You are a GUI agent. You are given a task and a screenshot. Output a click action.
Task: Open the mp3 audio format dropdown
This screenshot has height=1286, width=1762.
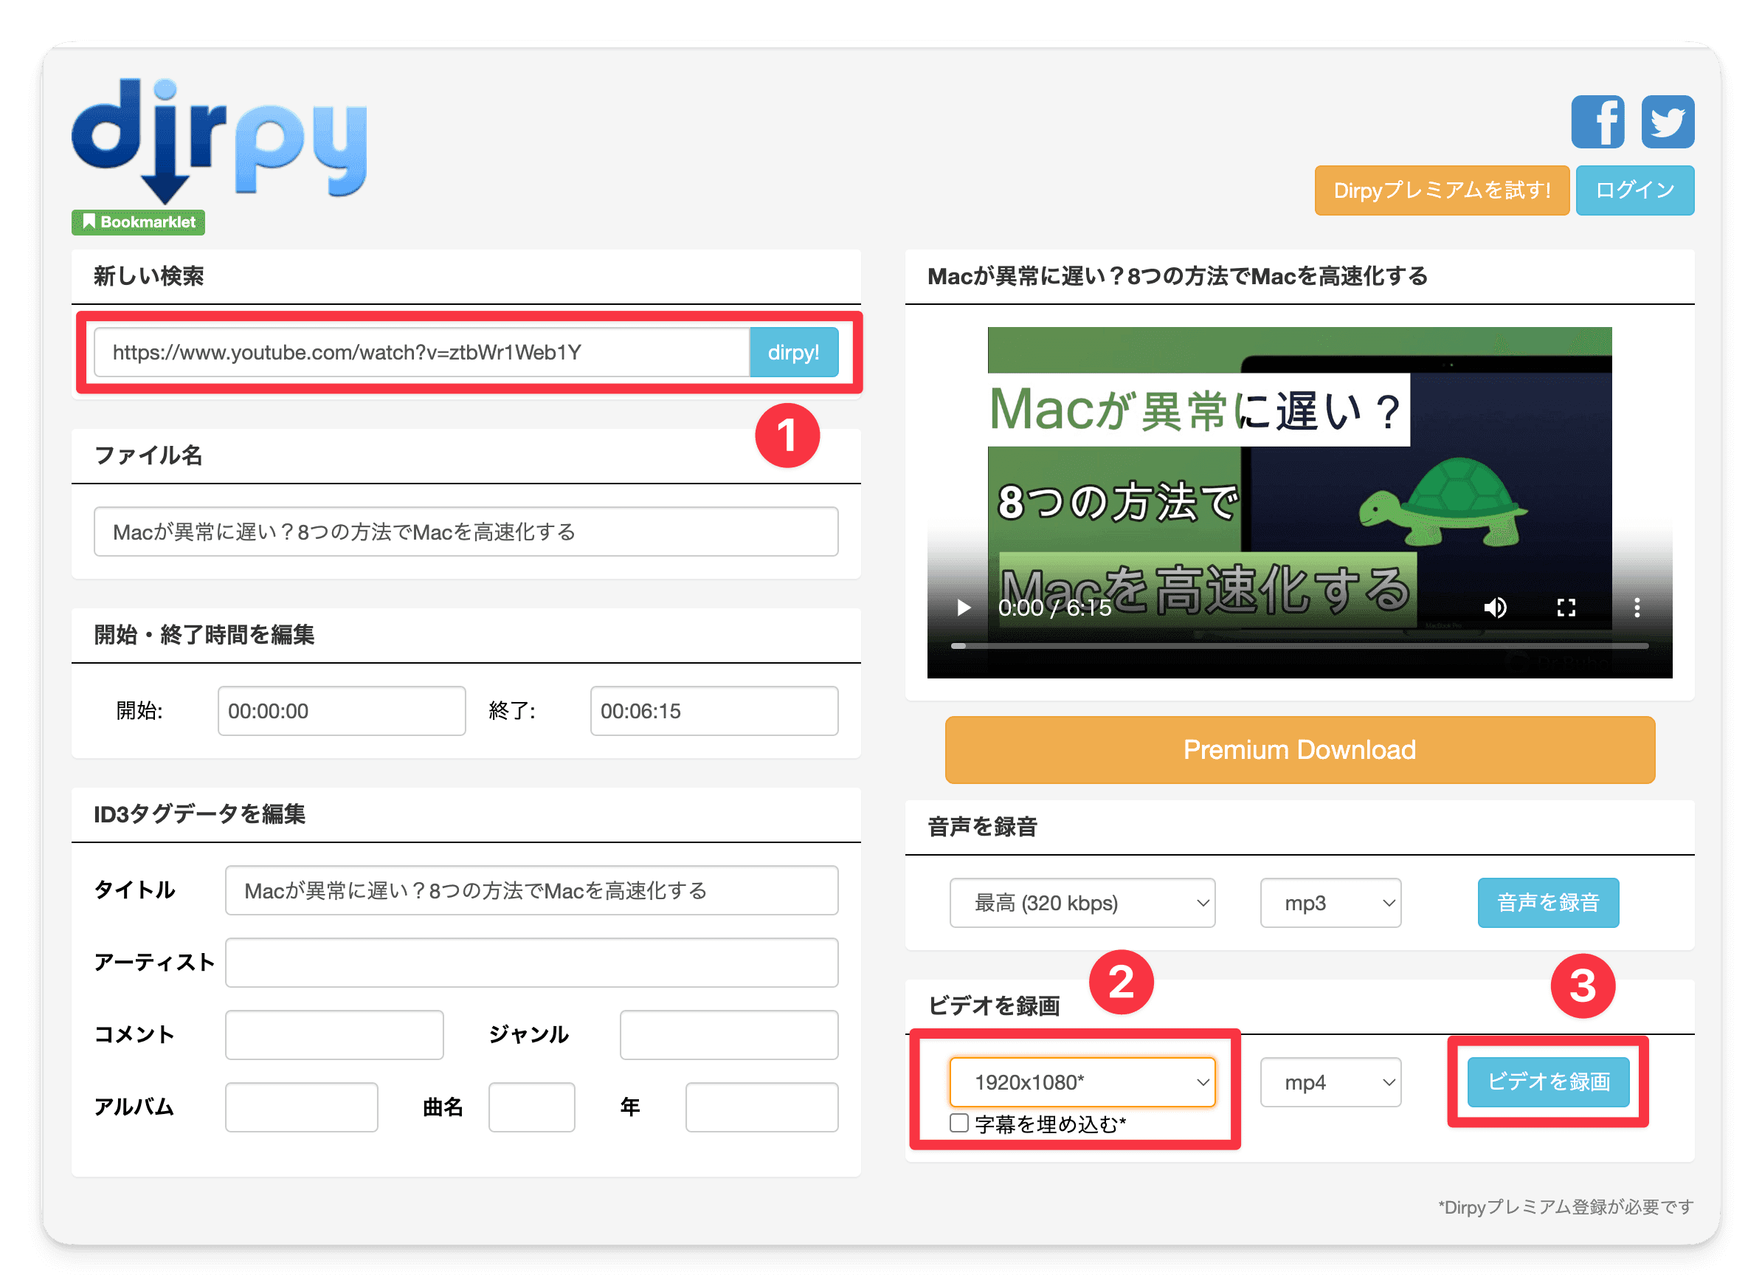(x=1330, y=902)
